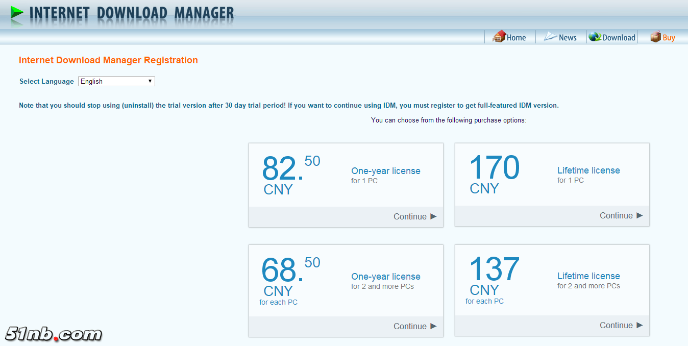Click Continue arrow for one-year 1 PC license

point(433,216)
